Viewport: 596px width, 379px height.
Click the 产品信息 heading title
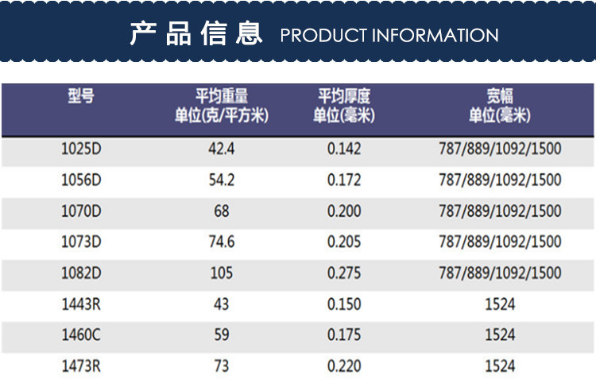195,34
